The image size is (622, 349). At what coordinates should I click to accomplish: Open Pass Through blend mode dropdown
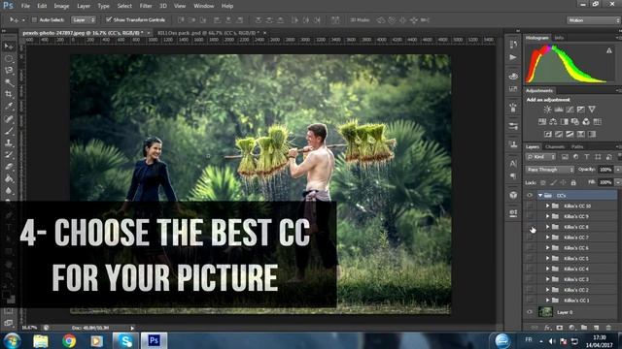coord(549,170)
